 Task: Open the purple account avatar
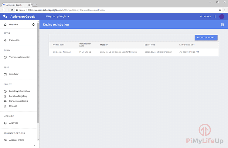[x=222, y=17]
